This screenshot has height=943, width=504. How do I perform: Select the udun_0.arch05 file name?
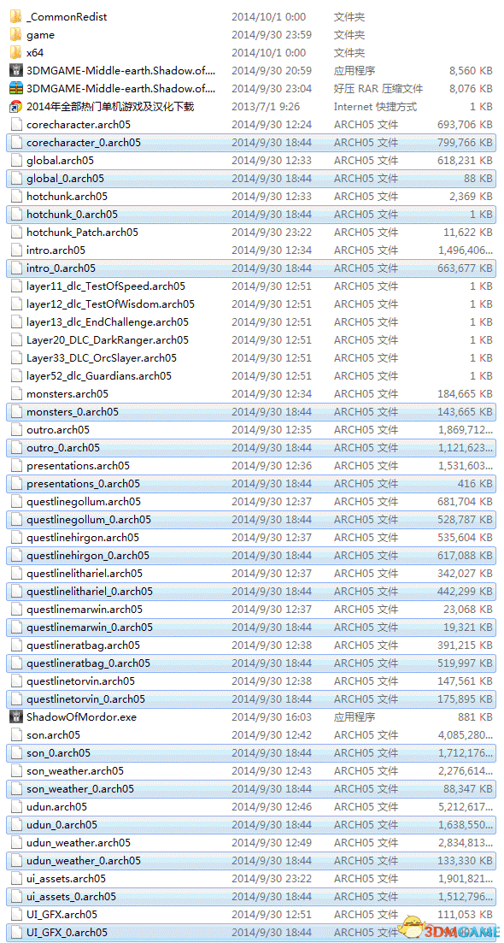[x=62, y=824]
